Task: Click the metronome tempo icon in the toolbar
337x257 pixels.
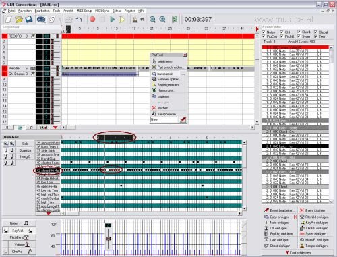Action: [135, 20]
